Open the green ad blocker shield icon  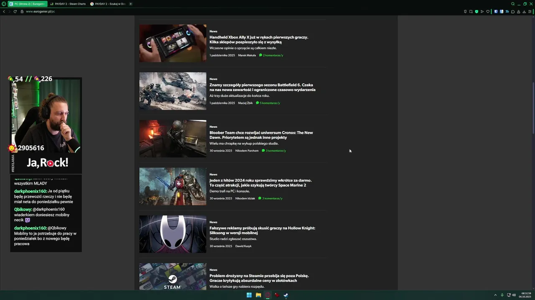pos(476,11)
